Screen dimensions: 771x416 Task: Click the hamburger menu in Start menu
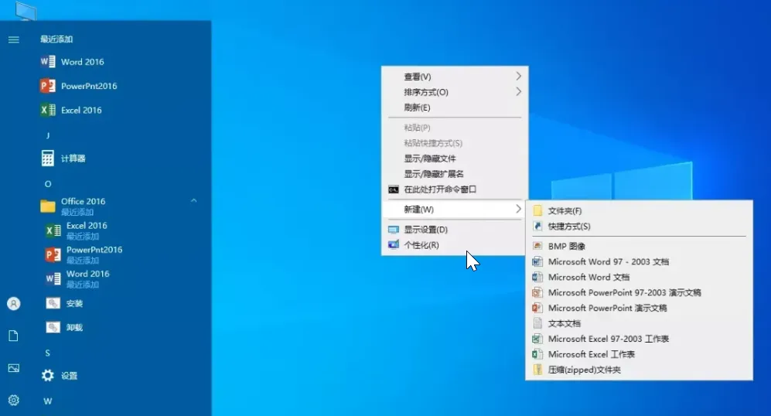click(14, 39)
